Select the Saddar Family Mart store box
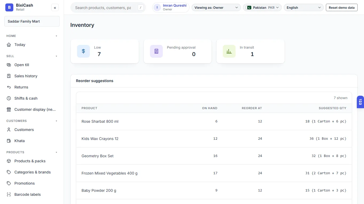This screenshot has width=364, height=204. (x=32, y=21)
